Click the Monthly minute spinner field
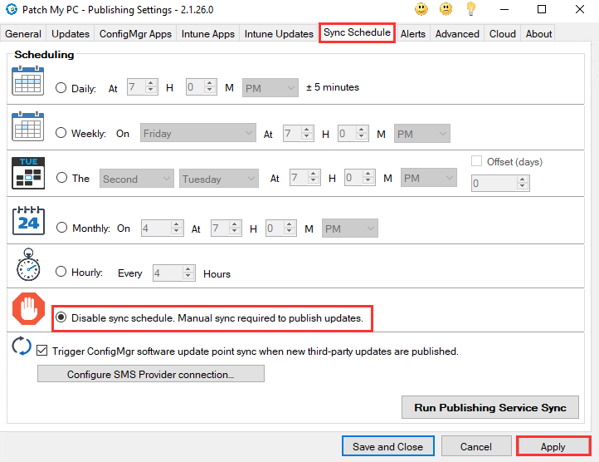Screen dimensions: 599x462 coord(281,229)
